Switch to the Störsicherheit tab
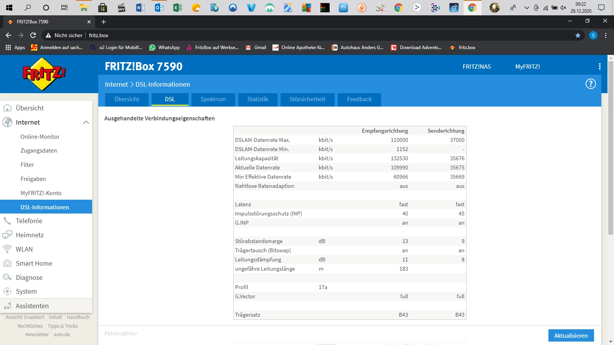The height and width of the screenshot is (345, 614). (307, 99)
